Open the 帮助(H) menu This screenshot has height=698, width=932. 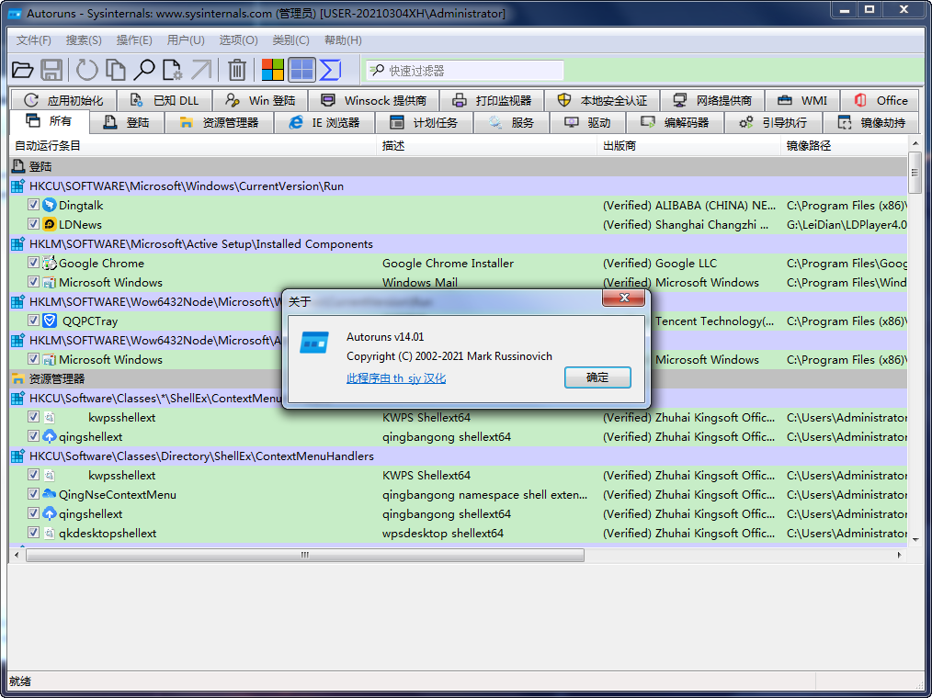(343, 40)
